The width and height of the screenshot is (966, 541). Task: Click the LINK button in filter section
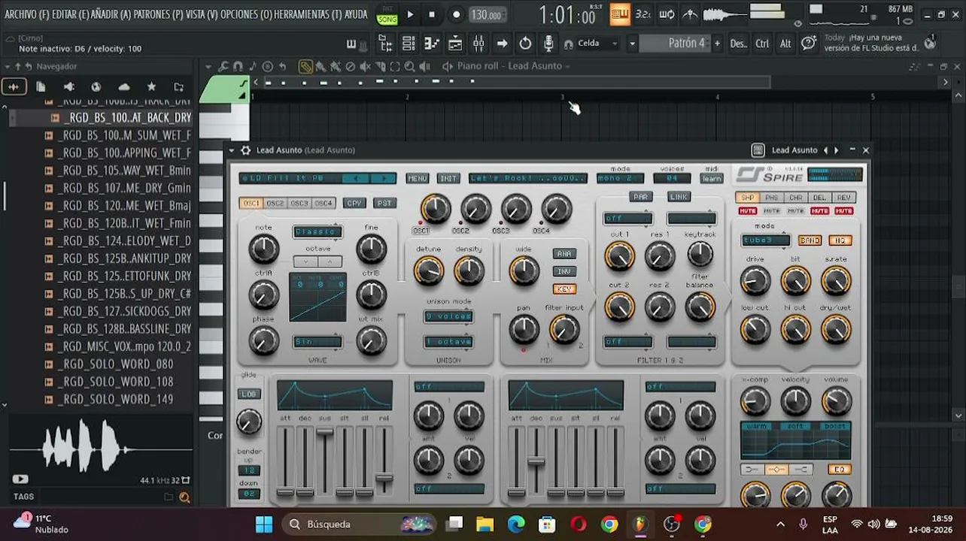pos(679,197)
